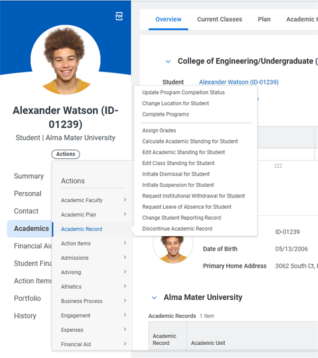Choose Complete Programs from the menu

[x=165, y=114]
